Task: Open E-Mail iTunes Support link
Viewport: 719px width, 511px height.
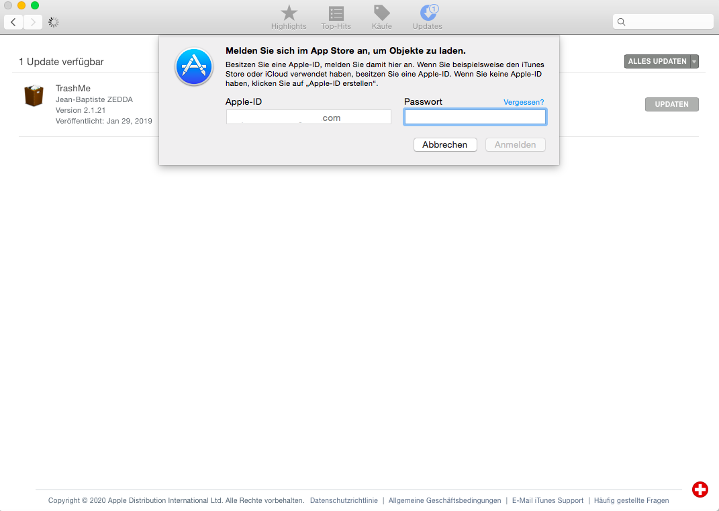Action: pyautogui.click(x=548, y=500)
